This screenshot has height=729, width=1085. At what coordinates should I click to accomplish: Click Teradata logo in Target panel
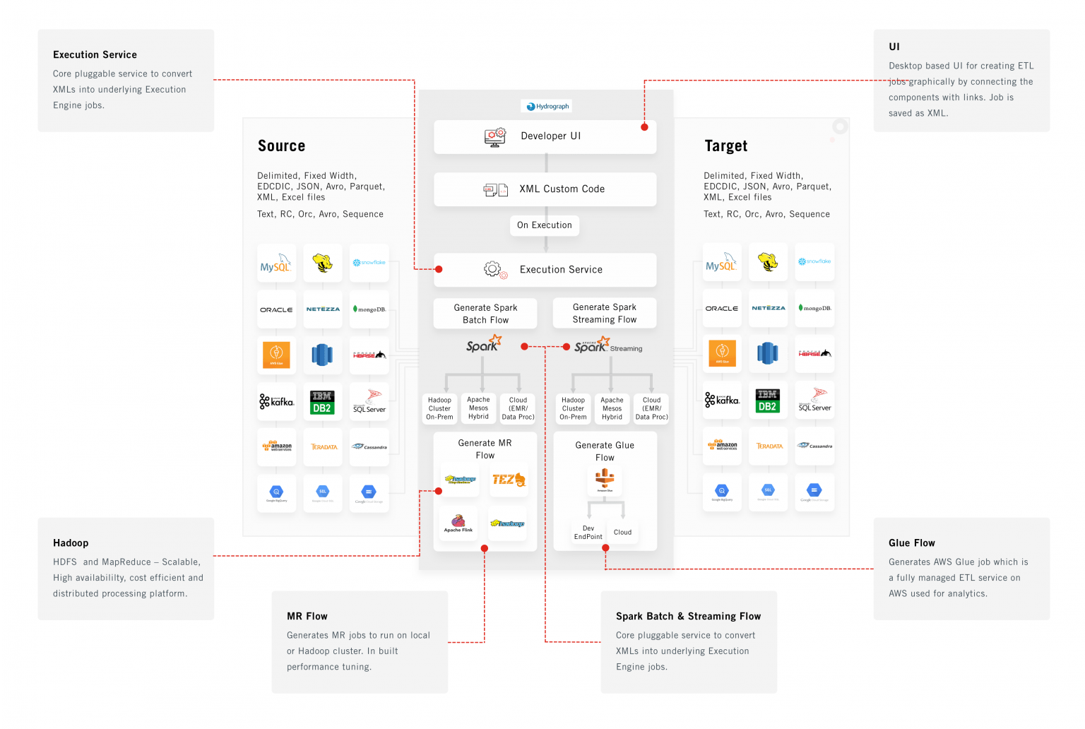click(x=769, y=446)
